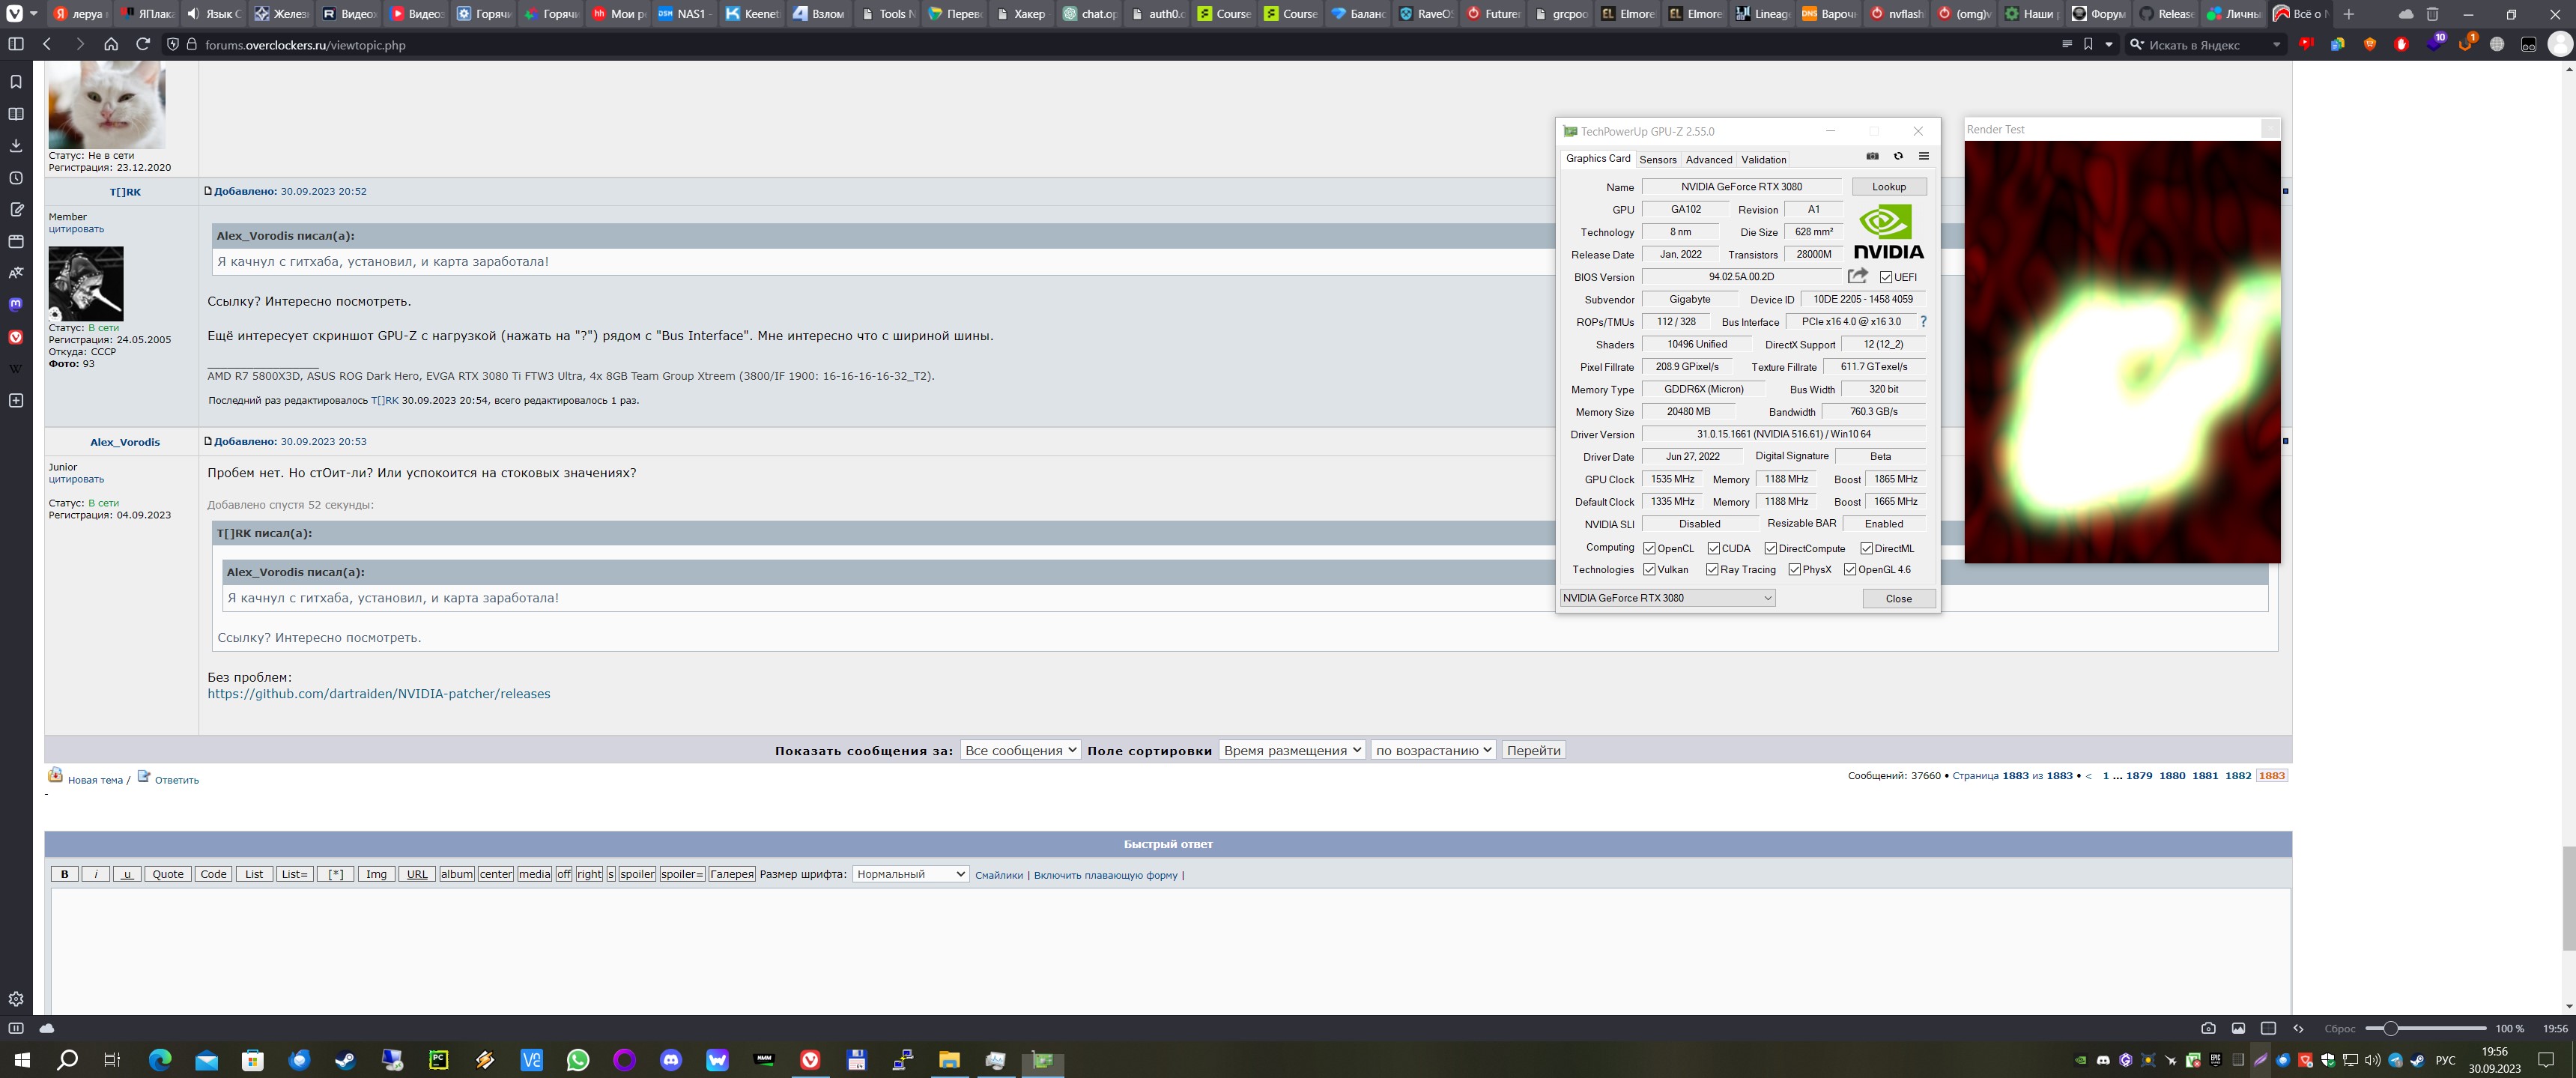The image size is (2576, 1078).
Task: Click the GPU-Z refresh icon
Action: click(1898, 156)
